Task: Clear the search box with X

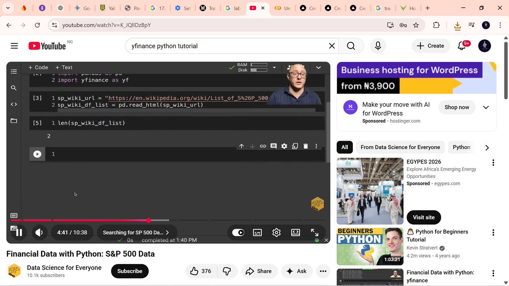Action: 332,46
